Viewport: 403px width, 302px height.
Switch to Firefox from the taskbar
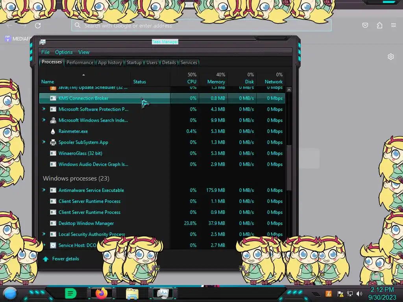(102, 293)
